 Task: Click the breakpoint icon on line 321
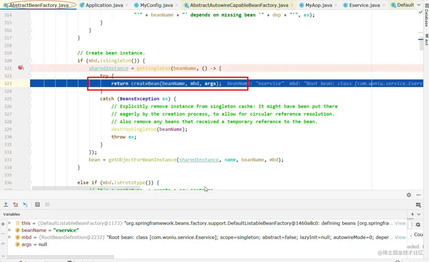point(21,68)
